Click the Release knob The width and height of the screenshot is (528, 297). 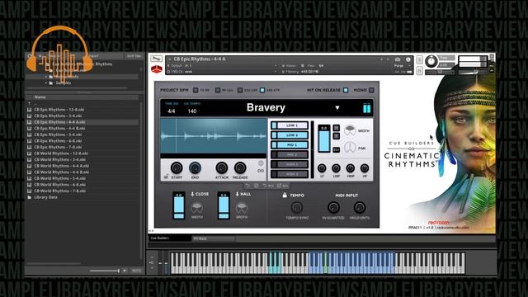[x=240, y=167]
